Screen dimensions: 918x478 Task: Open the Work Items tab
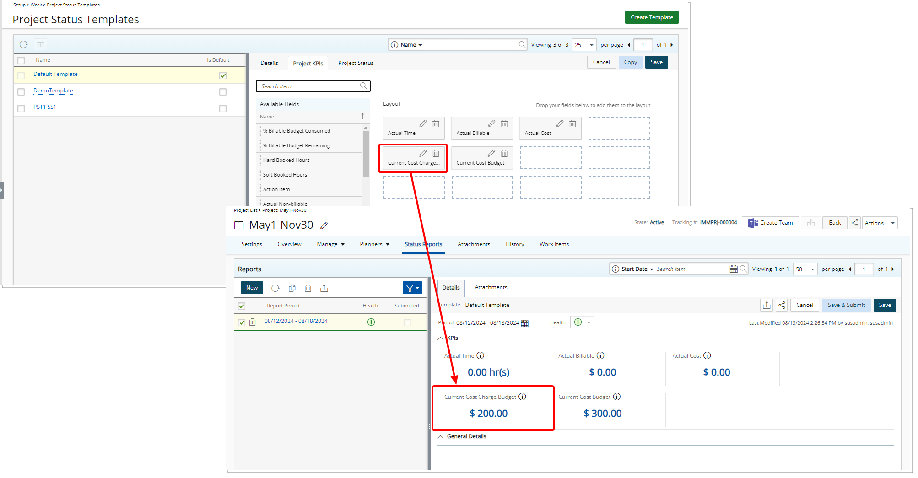point(554,244)
